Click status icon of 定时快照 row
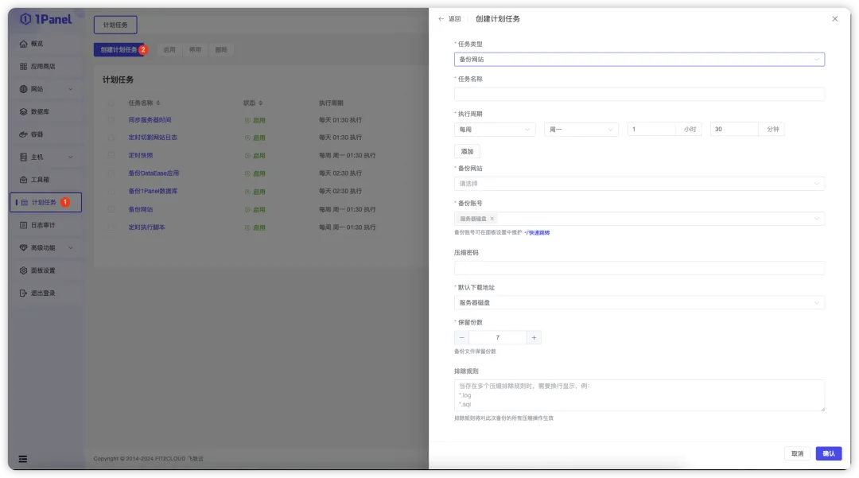 (247, 156)
